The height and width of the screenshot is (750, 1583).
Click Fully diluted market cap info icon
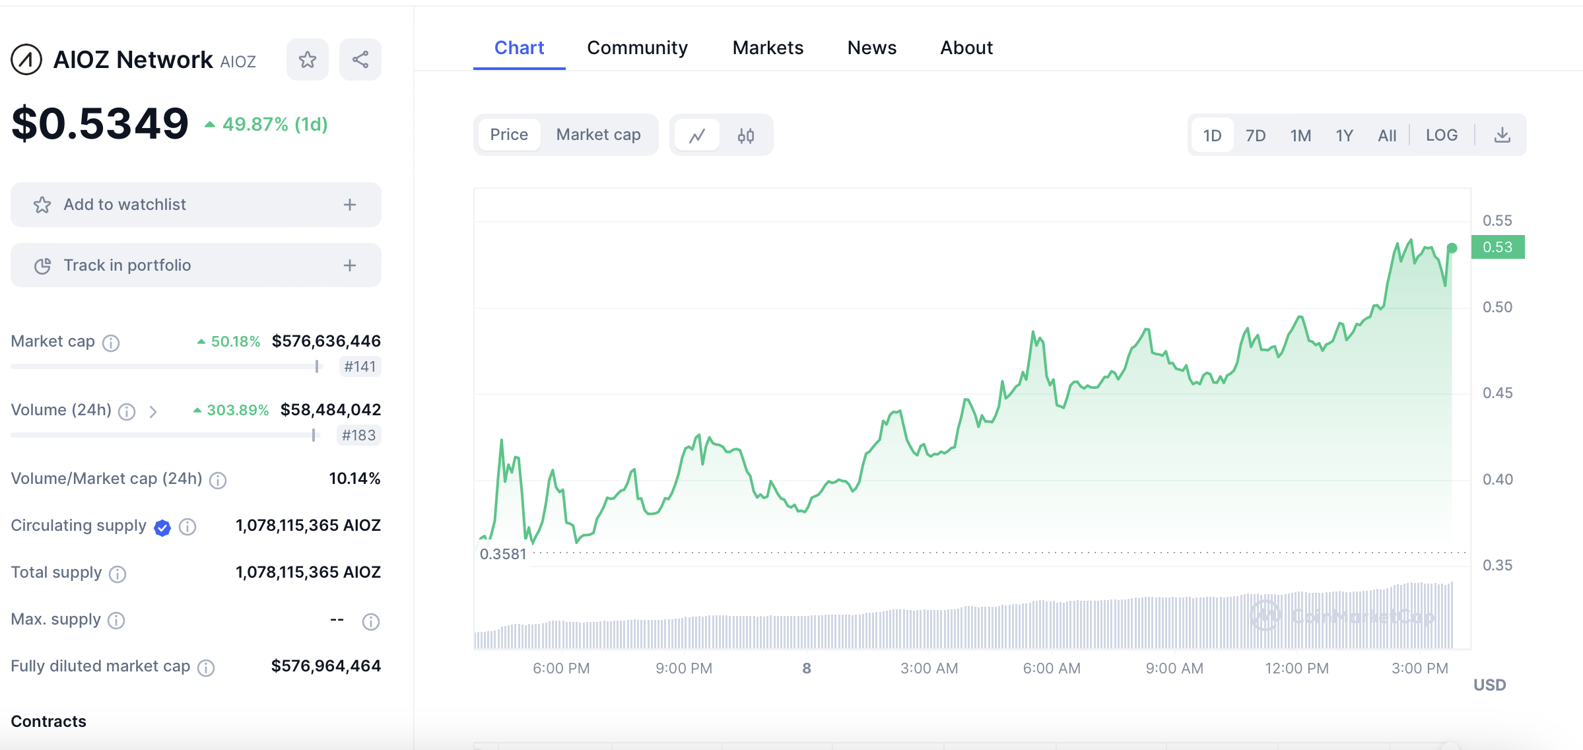pos(206,668)
